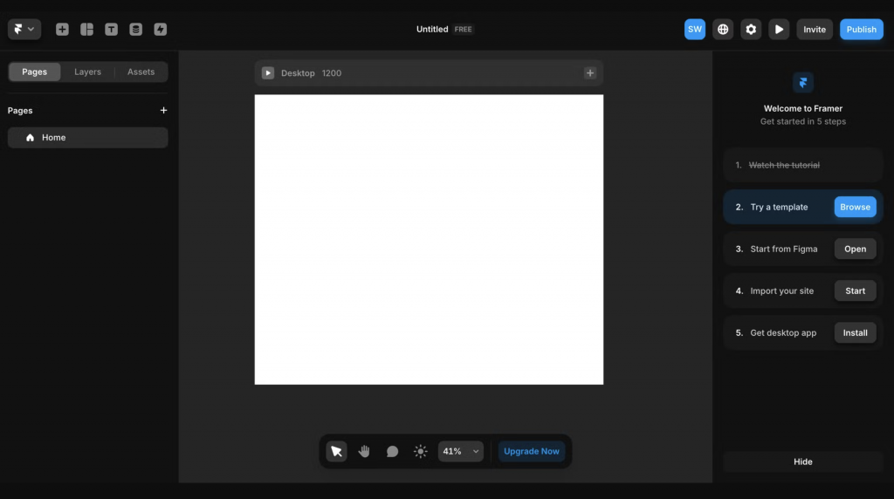Open the Framer logo main menu
This screenshot has width=894, height=499.
point(24,29)
